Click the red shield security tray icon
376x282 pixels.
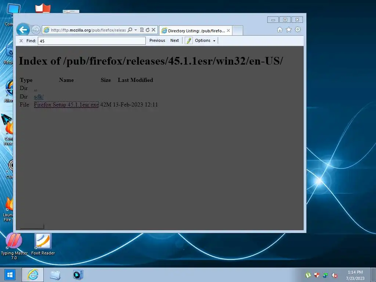(317, 275)
